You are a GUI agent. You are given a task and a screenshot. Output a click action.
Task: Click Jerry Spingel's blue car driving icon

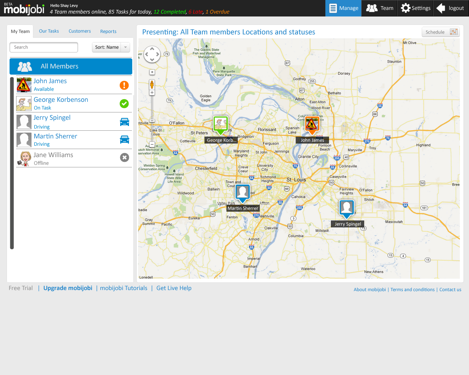pos(125,122)
